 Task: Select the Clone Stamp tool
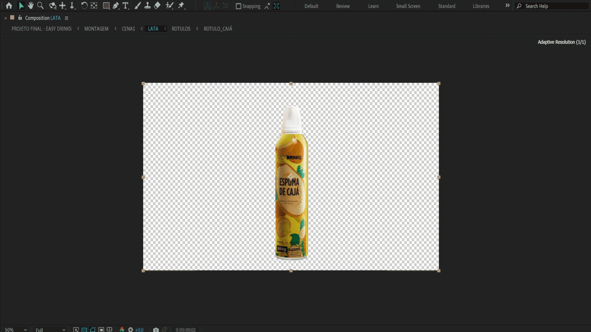(147, 6)
